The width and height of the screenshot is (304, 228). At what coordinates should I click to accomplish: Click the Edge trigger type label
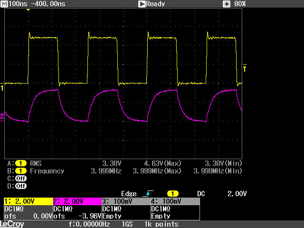coord(129,194)
